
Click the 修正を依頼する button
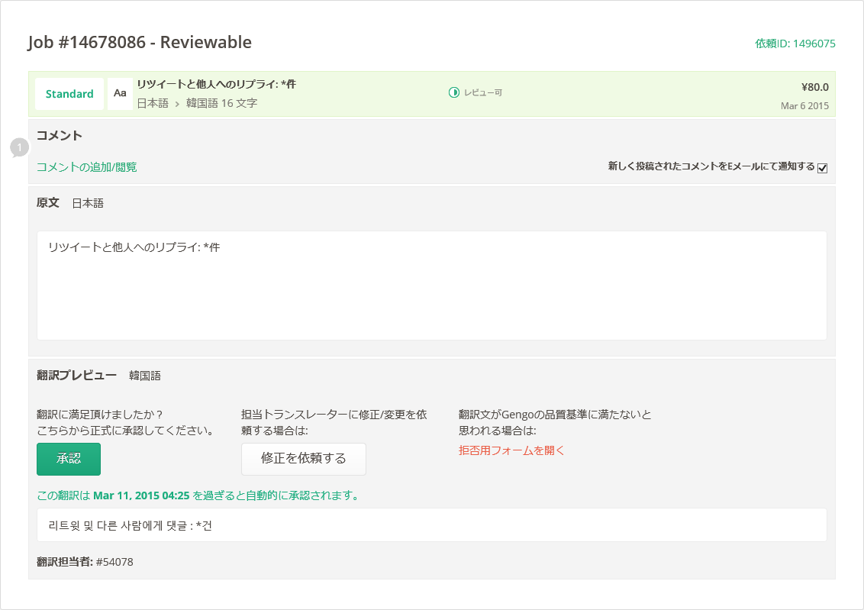[303, 459]
